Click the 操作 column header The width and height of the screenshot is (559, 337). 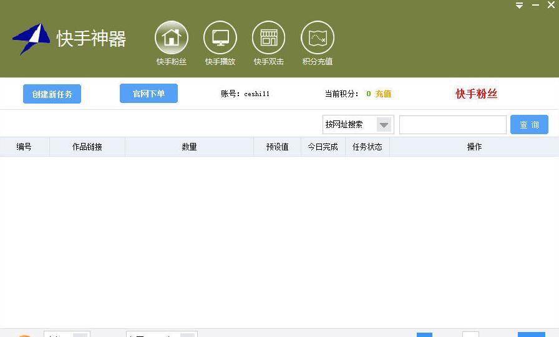(474, 147)
